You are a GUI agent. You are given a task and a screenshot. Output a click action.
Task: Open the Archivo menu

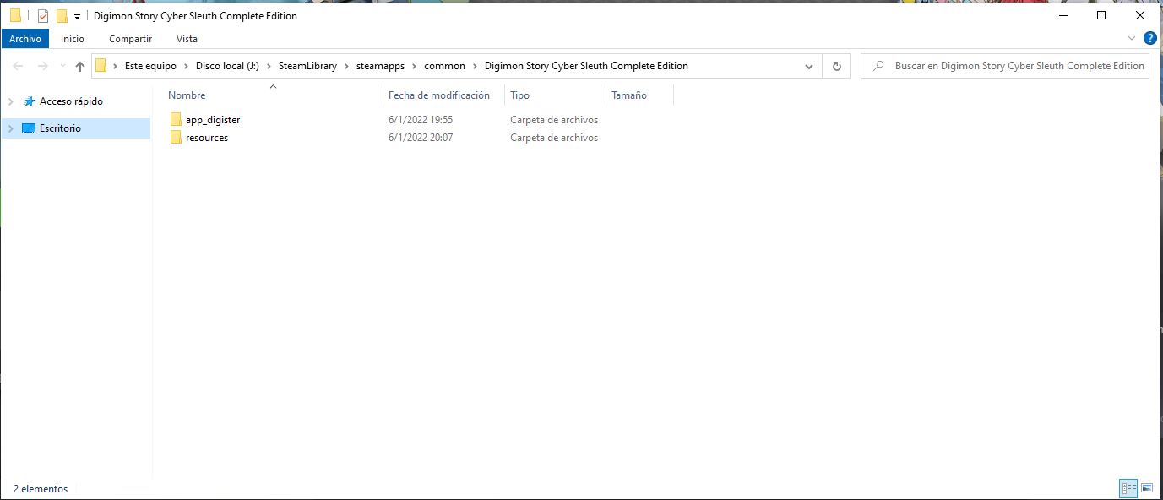[25, 39]
